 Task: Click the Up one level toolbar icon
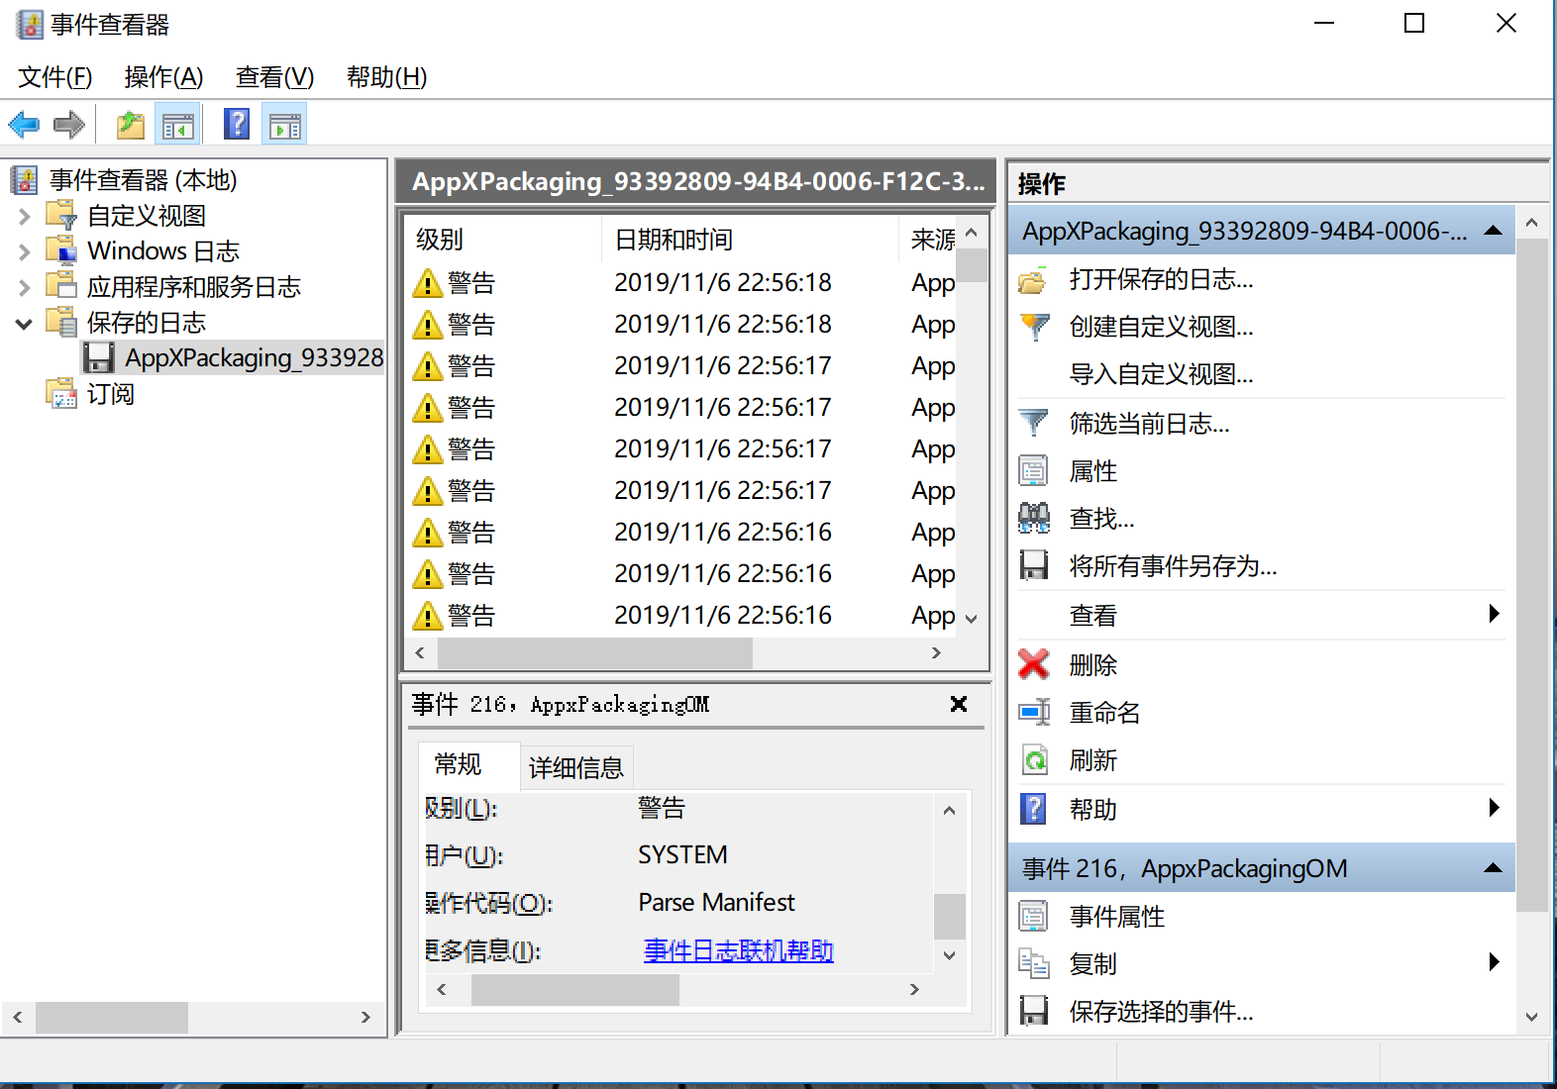click(x=130, y=125)
